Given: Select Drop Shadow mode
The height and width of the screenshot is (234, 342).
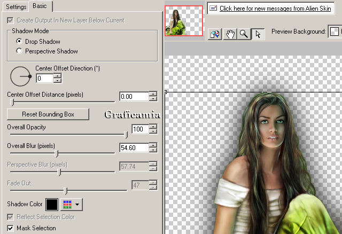Looking at the screenshot, I should [x=19, y=41].
